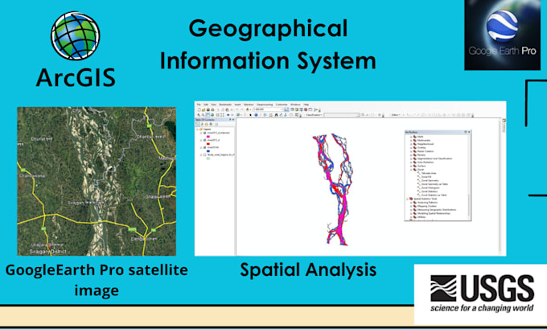Viewport: 547px width, 329px height.
Task: Click the Paste icon in the standard toolbar
Action: 227,109
